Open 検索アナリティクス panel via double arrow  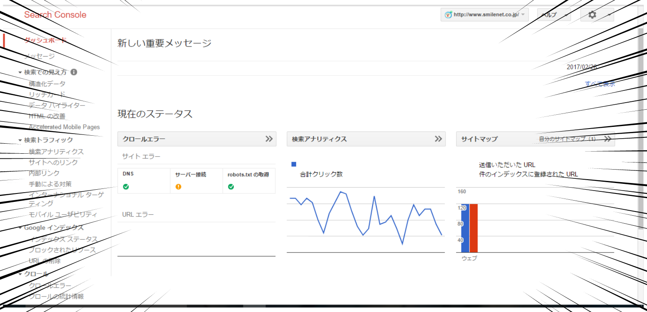(x=438, y=139)
